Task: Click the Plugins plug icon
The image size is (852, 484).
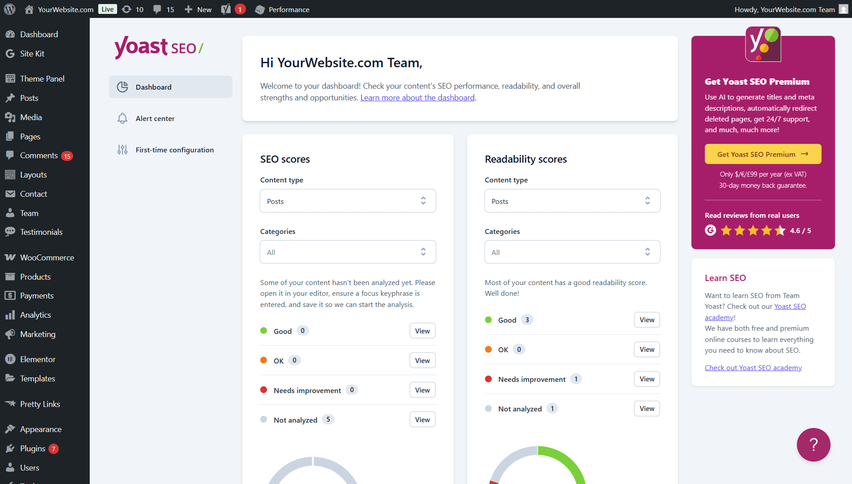Action: point(10,449)
